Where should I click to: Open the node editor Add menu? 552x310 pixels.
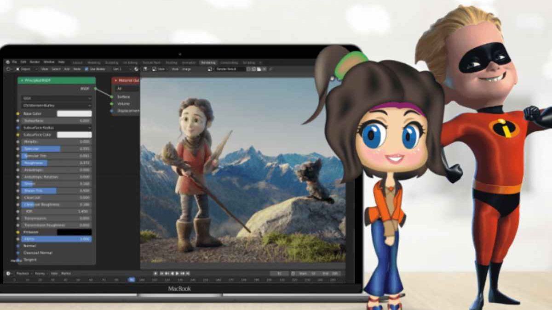pyautogui.click(x=67, y=69)
